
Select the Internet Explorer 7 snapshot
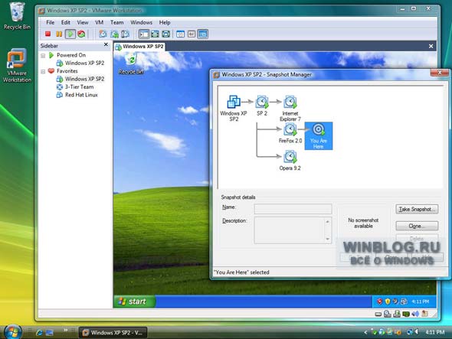click(x=290, y=109)
